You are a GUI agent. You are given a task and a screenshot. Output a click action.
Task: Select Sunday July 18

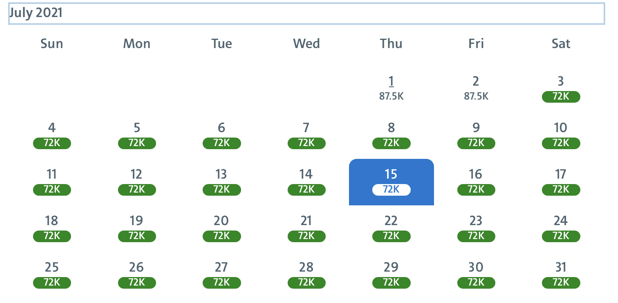(52, 228)
